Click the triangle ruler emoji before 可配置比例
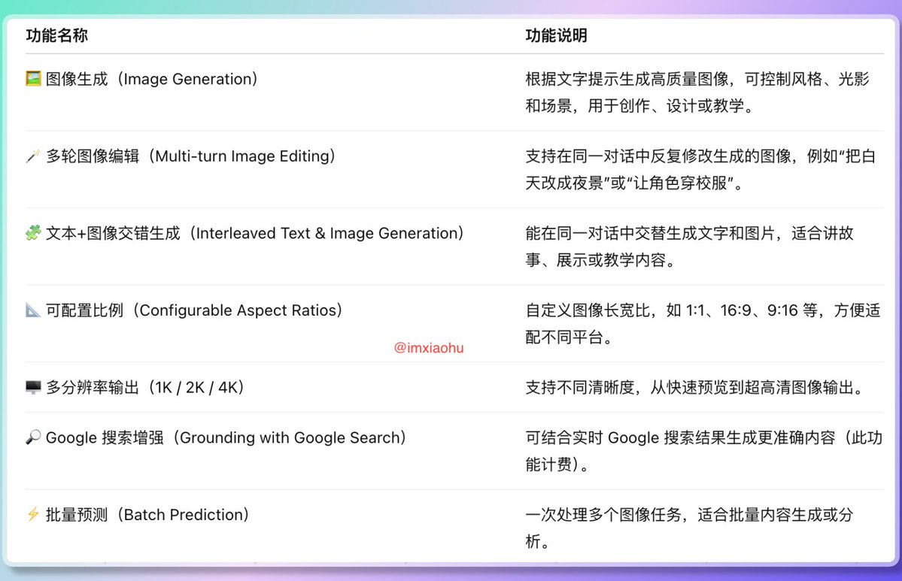This screenshot has height=581, width=902. tap(33, 310)
